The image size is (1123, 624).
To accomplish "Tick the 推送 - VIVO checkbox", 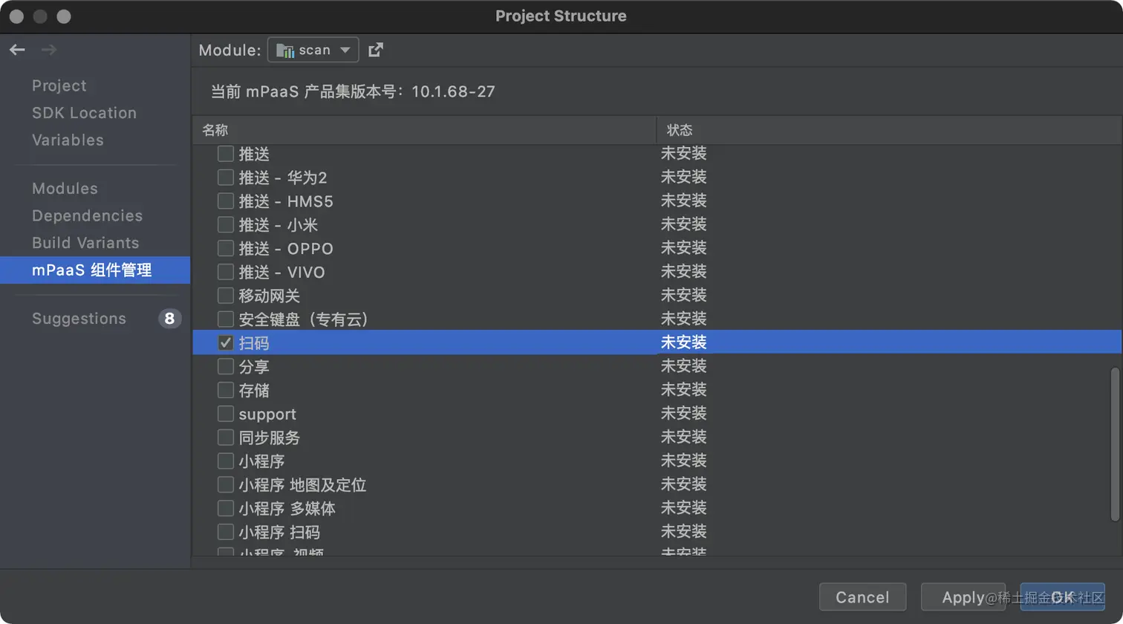I will [226, 272].
